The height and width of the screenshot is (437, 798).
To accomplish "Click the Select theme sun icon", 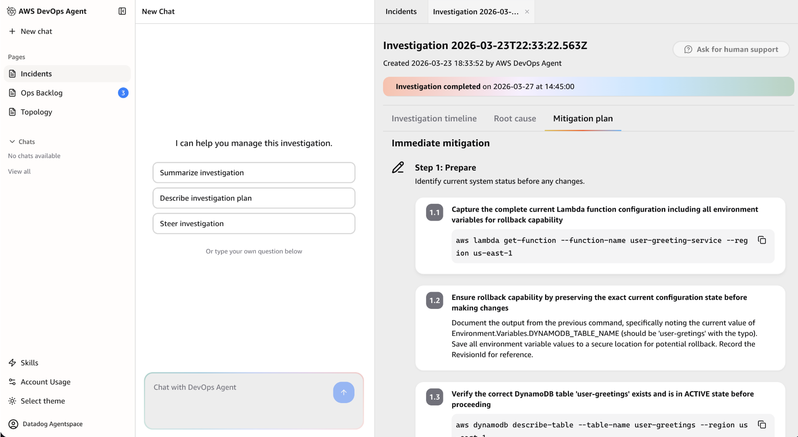I will point(12,401).
